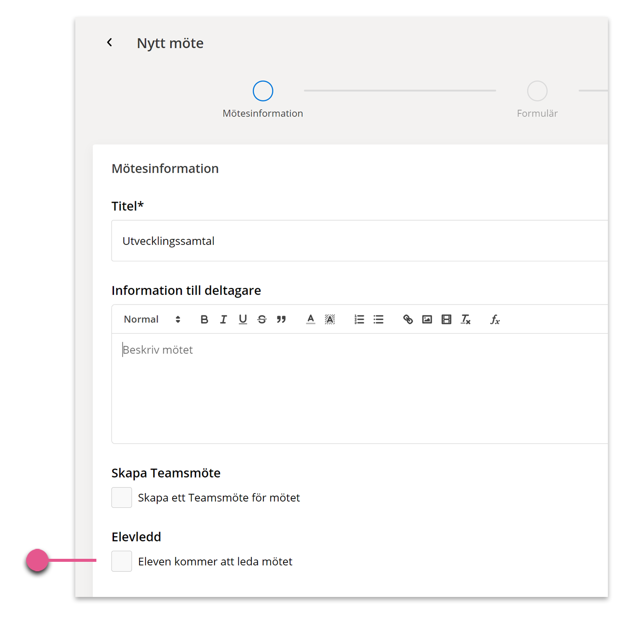Toggle italic formatting
This screenshot has height=618, width=637.
coord(223,320)
